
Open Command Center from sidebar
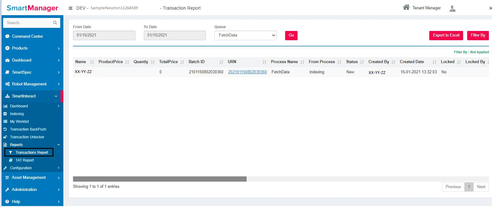tap(27, 37)
